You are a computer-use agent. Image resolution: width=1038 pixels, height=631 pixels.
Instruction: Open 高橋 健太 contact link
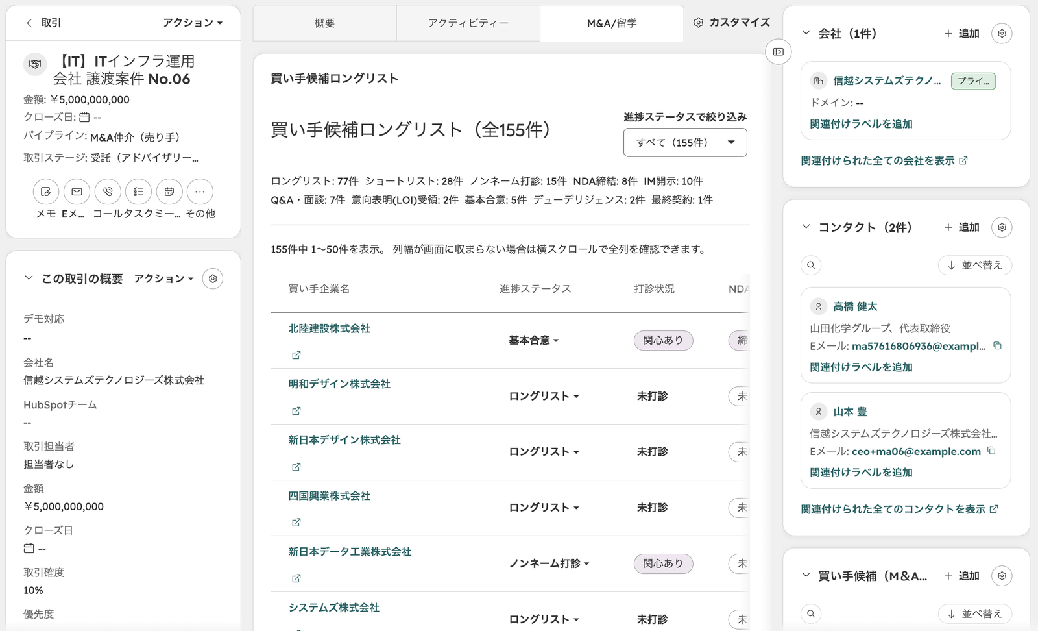[x=855, y=306]
